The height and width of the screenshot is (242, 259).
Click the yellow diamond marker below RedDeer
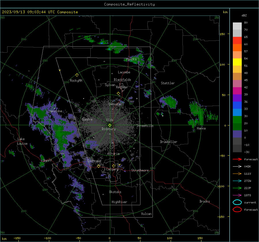tap(119, 94)
